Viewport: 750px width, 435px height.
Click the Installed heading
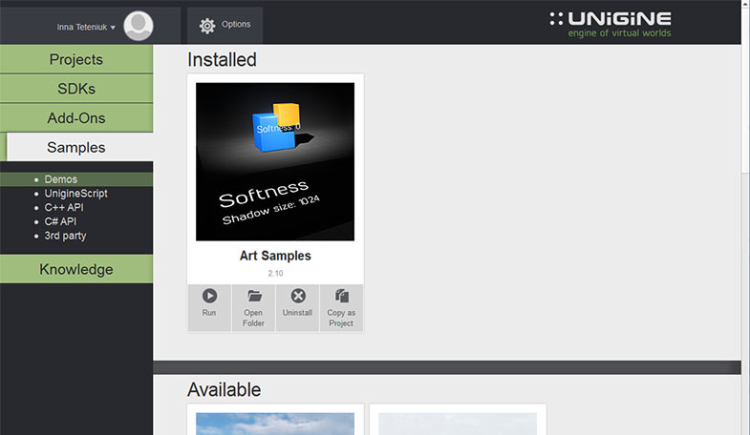click(222, 60)
